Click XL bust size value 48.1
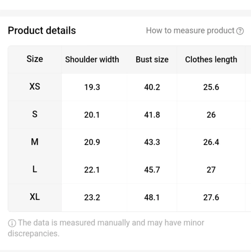 pyautogui.click(x=152, y=197)
